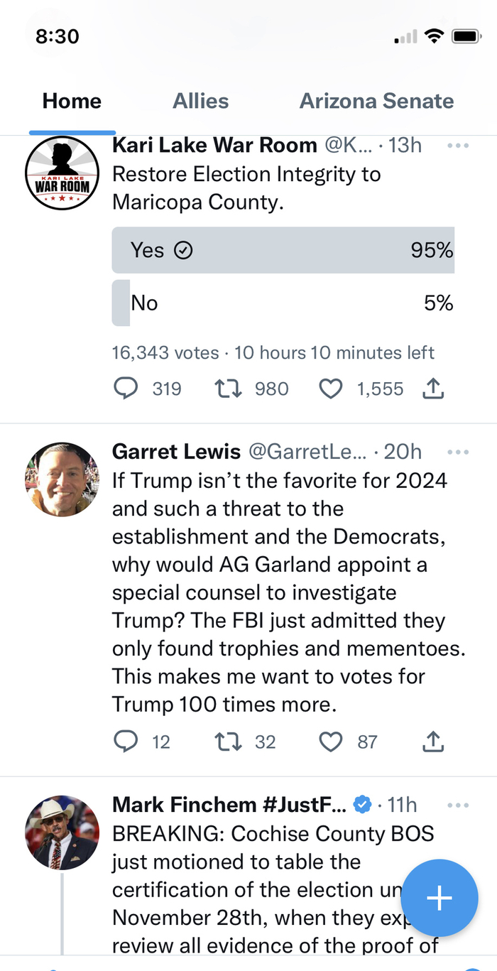The image size is (497, 971).
Task: Retweet Garret Lewis's special counsel tweet
Action: click(228, 742)
